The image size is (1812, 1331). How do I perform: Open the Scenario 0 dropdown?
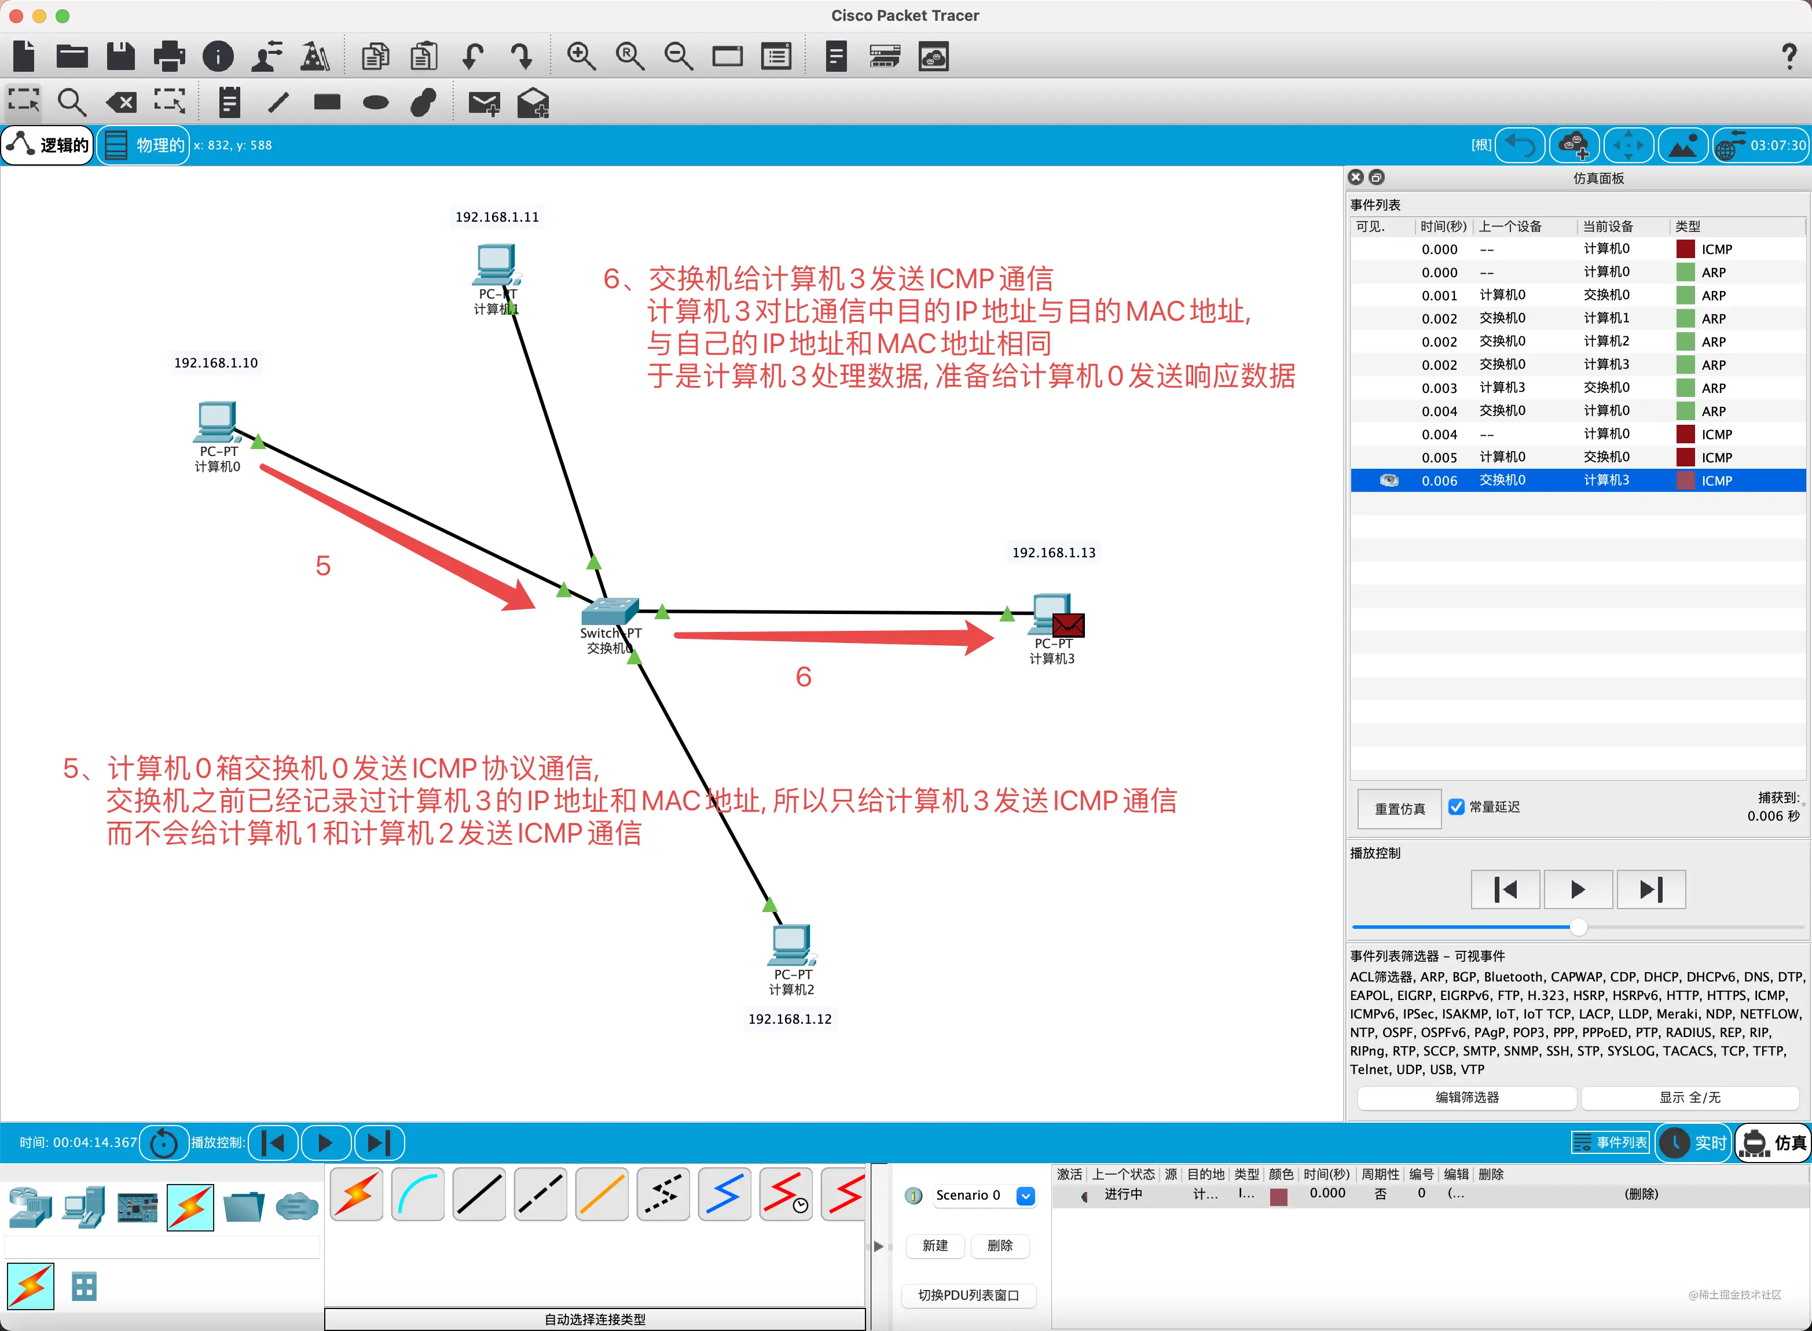1025,1196
